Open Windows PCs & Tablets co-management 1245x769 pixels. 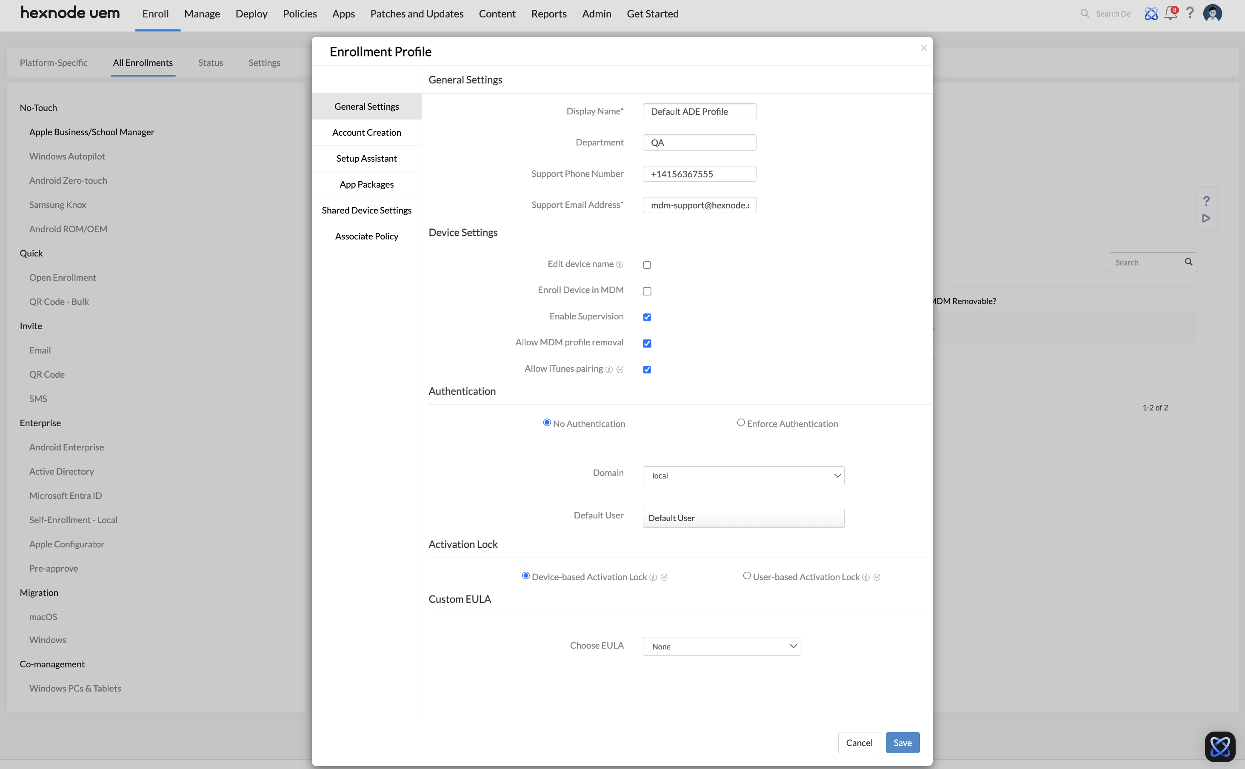click(x=75, y=688)
